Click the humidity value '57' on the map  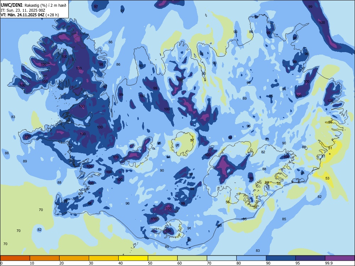tap(192, 140)
